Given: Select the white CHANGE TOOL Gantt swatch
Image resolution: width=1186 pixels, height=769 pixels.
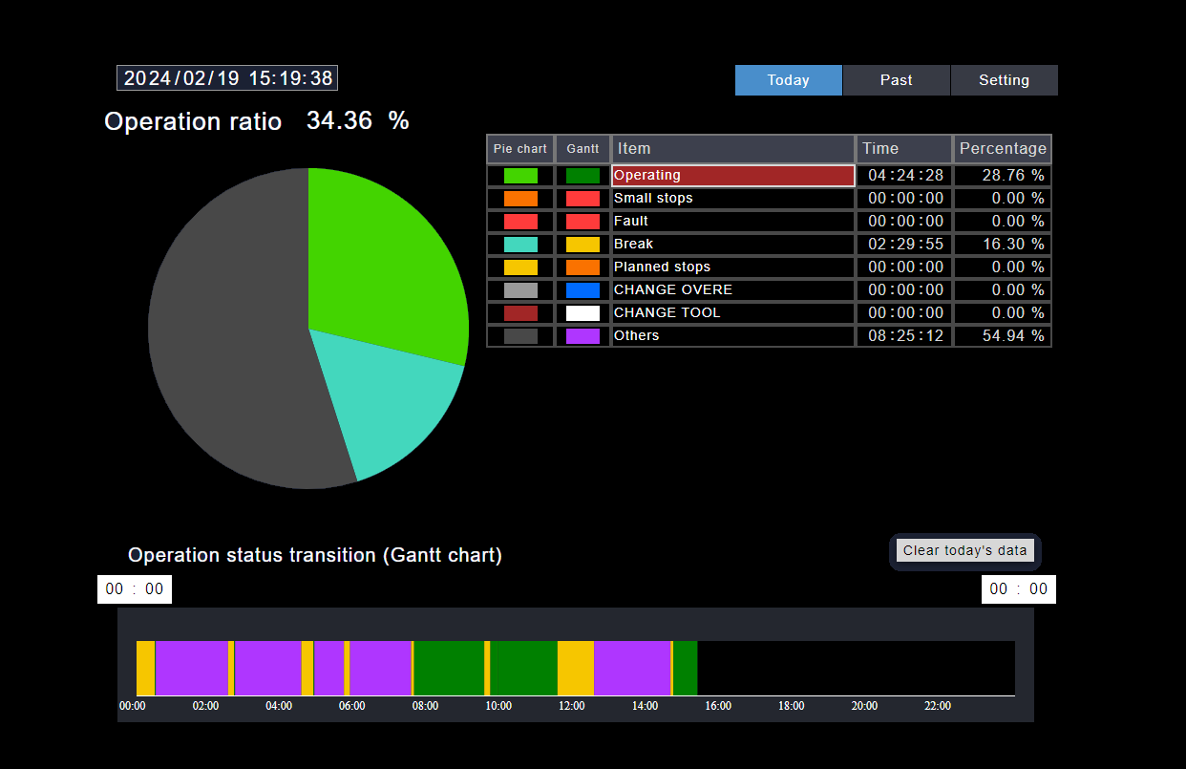Looking at the screenshot, I should point(582,313).
